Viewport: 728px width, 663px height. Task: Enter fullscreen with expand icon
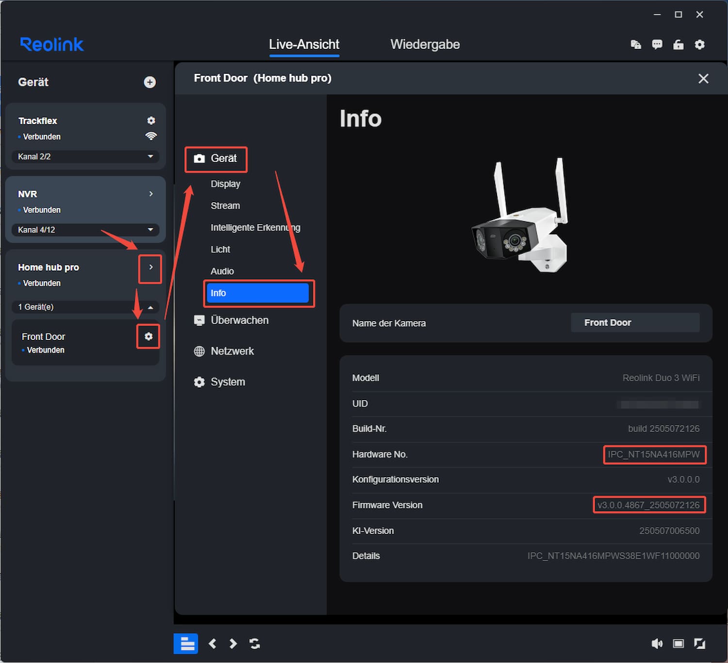(700, 644)
